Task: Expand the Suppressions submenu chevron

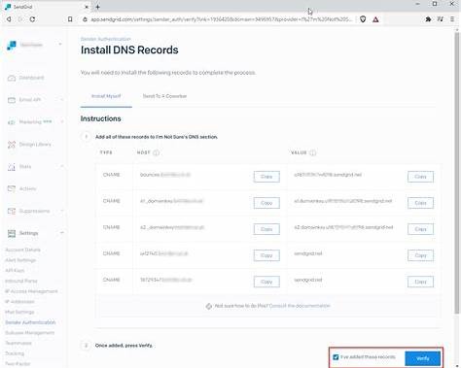Action: point(61,211)
